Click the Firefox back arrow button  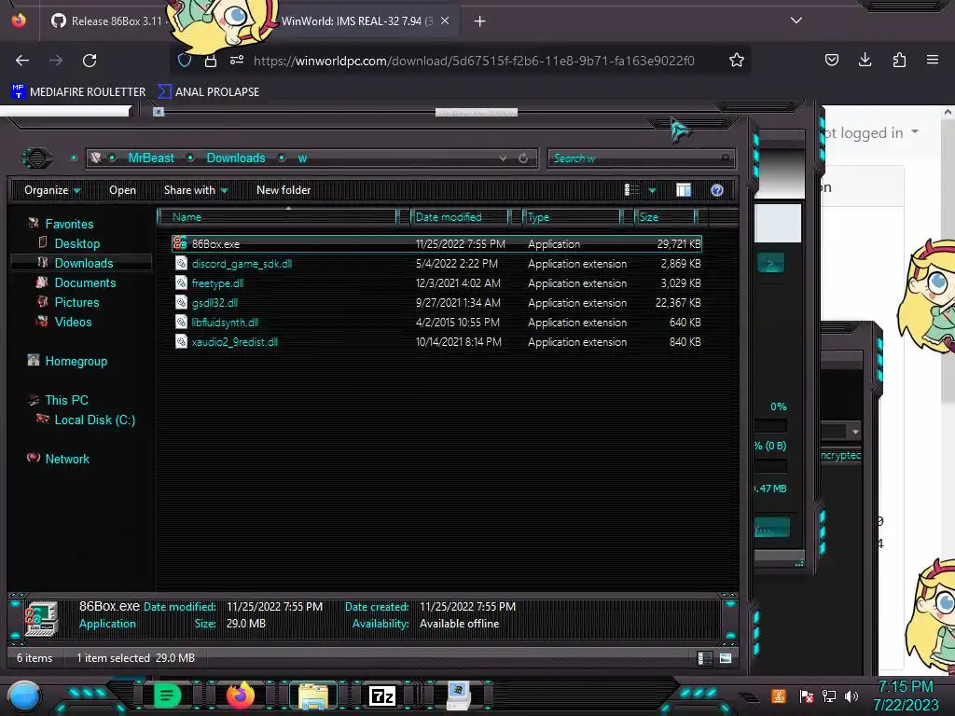[x=22, y=61]
